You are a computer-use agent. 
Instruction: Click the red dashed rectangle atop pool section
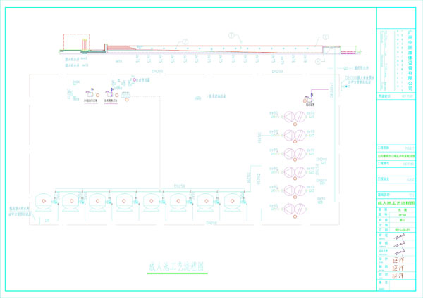tap(75, 42)
